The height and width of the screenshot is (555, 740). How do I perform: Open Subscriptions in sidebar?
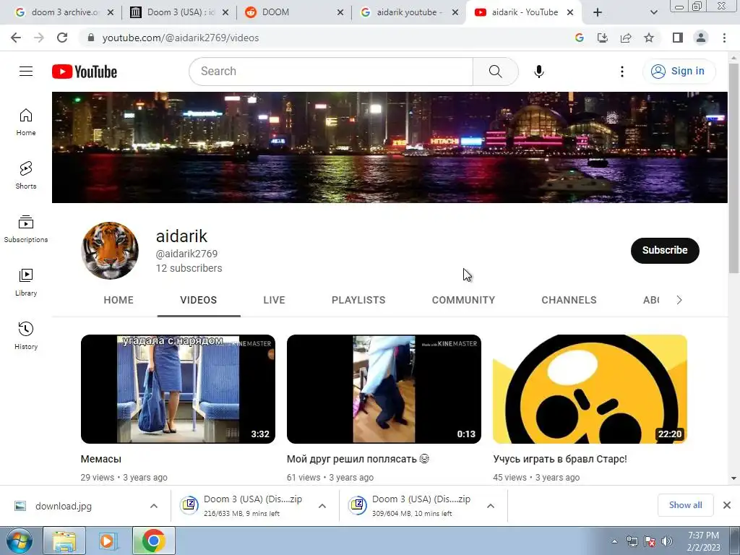pyautogui.click(x=26, y=229)
